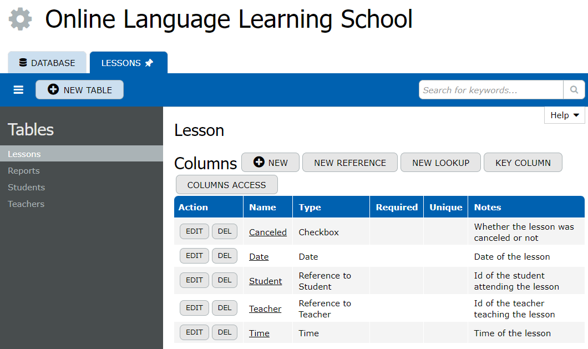588x349 pixels.
Task: Click the settings gear icon
Action: [21, 19]
